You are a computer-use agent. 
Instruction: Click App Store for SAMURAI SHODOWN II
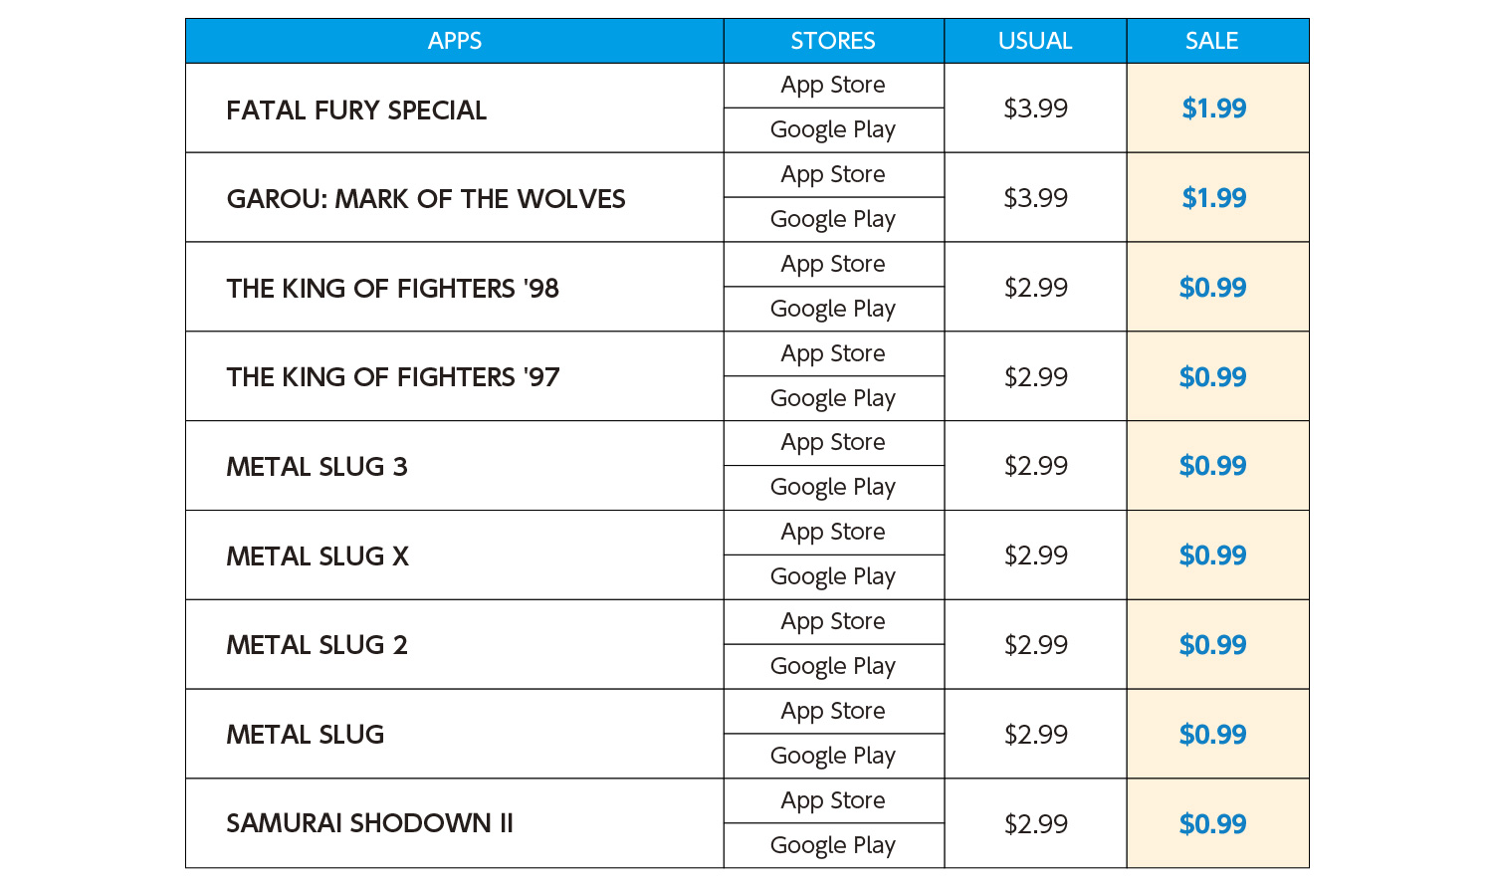833,801
